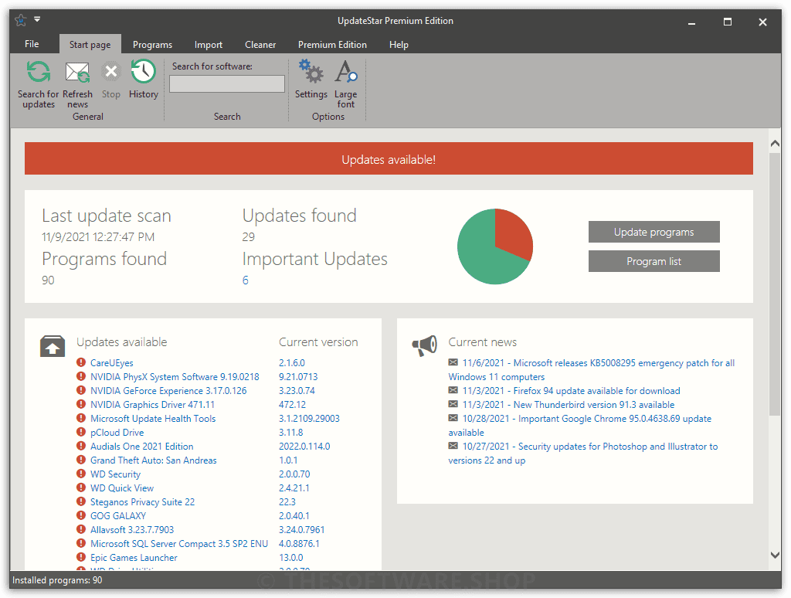Read Microsoft KB5008295 emergency patch news
This screenshot has height=598, width=791.
pyautogui.click(x=591, y=369)
